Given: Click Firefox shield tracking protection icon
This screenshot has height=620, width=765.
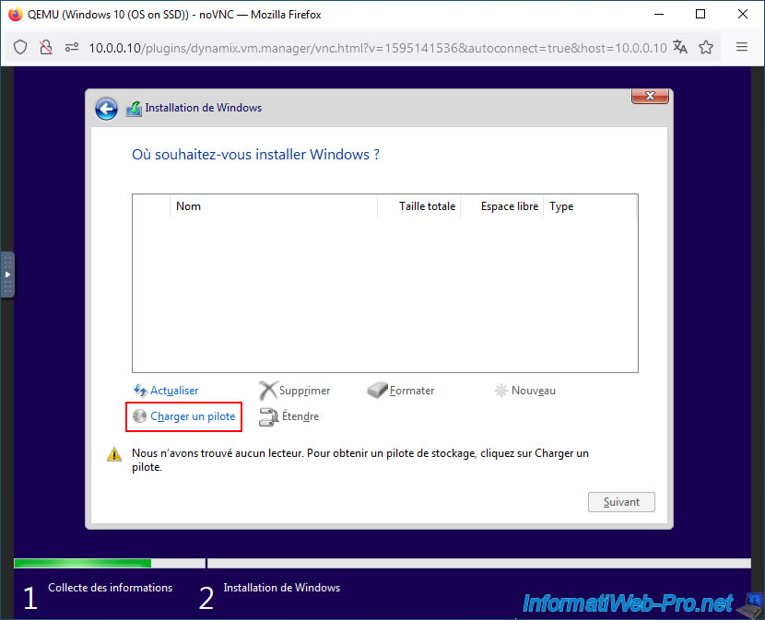Looking at the screenshot, I should (x=20, y=47).
